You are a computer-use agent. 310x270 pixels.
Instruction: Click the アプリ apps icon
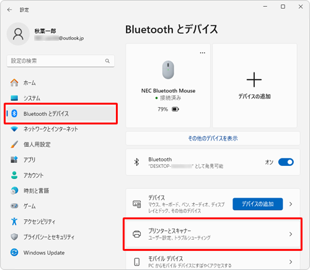pos(14,160)
